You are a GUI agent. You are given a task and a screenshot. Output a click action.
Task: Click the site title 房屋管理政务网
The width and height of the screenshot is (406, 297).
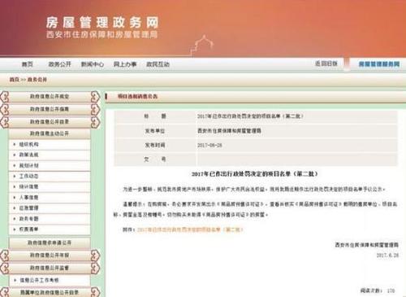[x=102, y=23]
